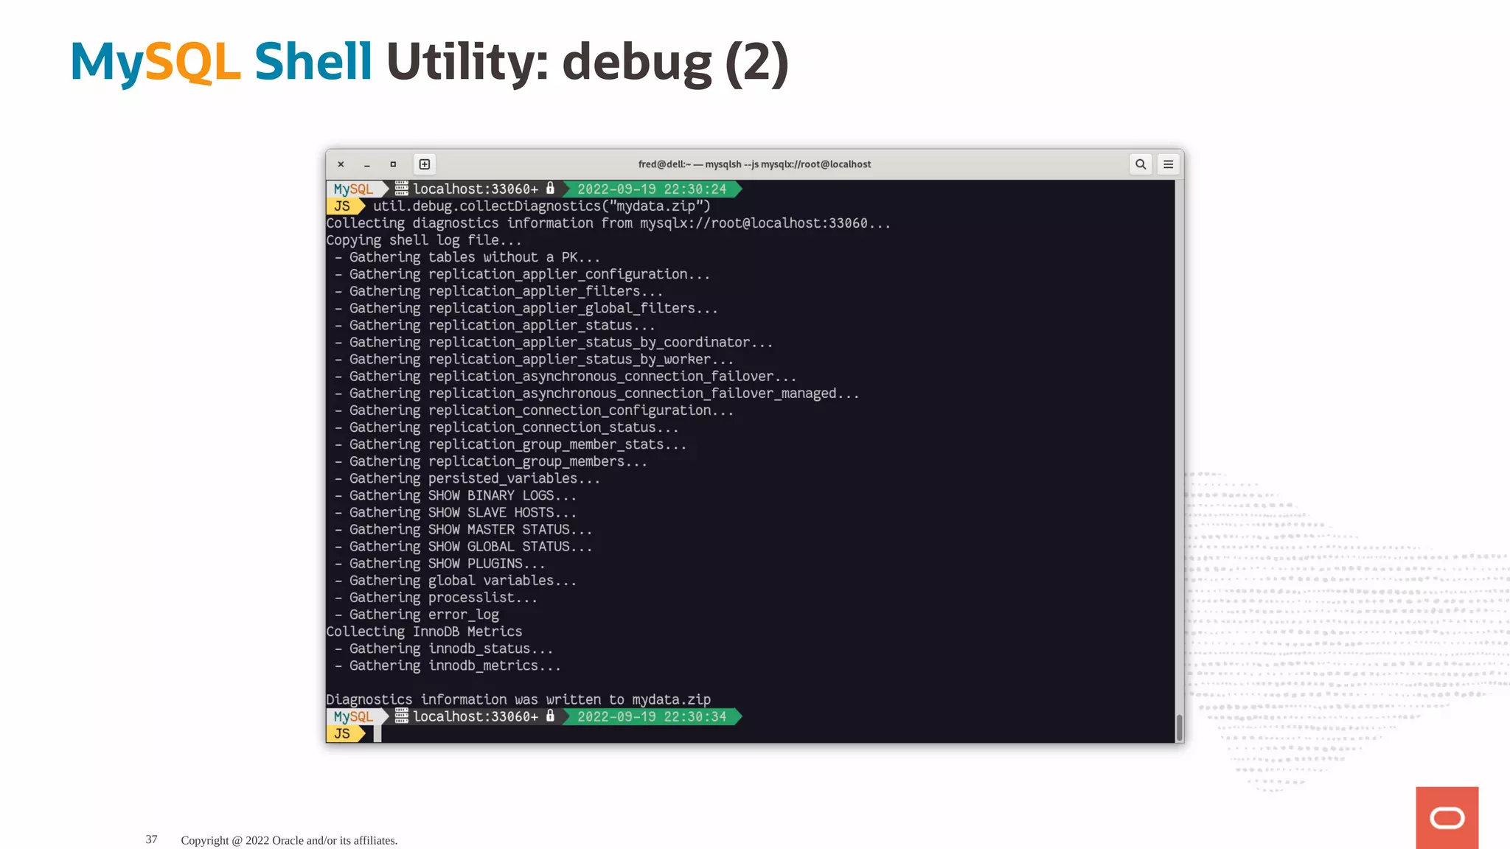Minimize the terminal window
Image resolution: width=1510 pixels, height=849 pixels.
(366, 164)
